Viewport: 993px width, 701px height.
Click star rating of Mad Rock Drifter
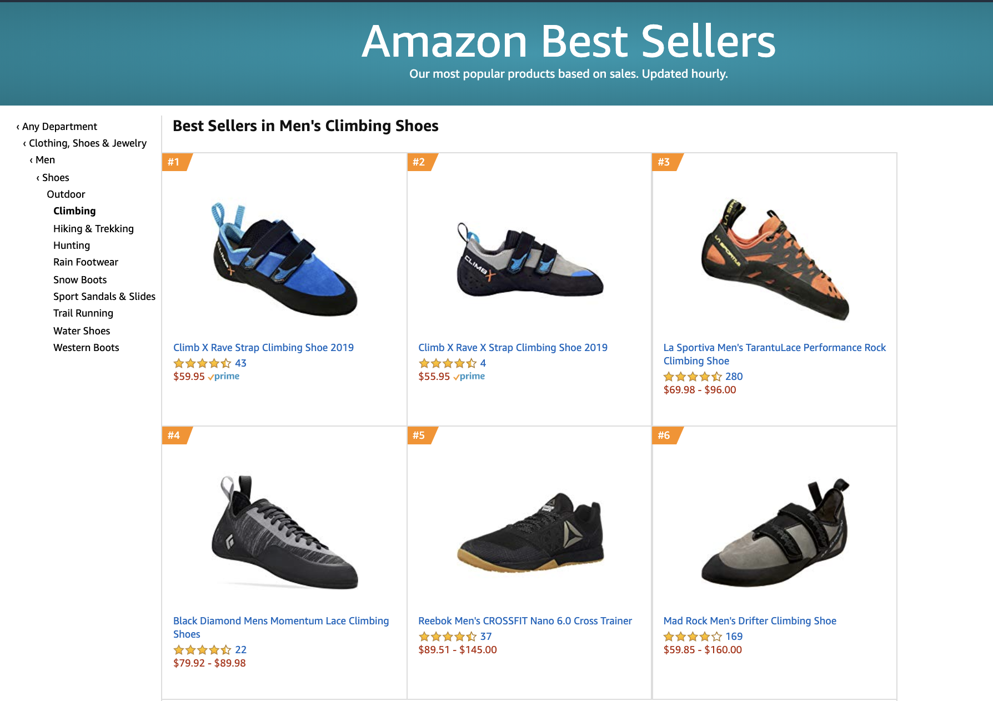click(693, 637)
